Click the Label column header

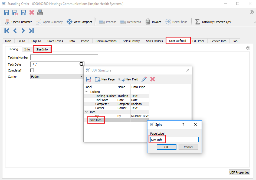pos(100,87)
